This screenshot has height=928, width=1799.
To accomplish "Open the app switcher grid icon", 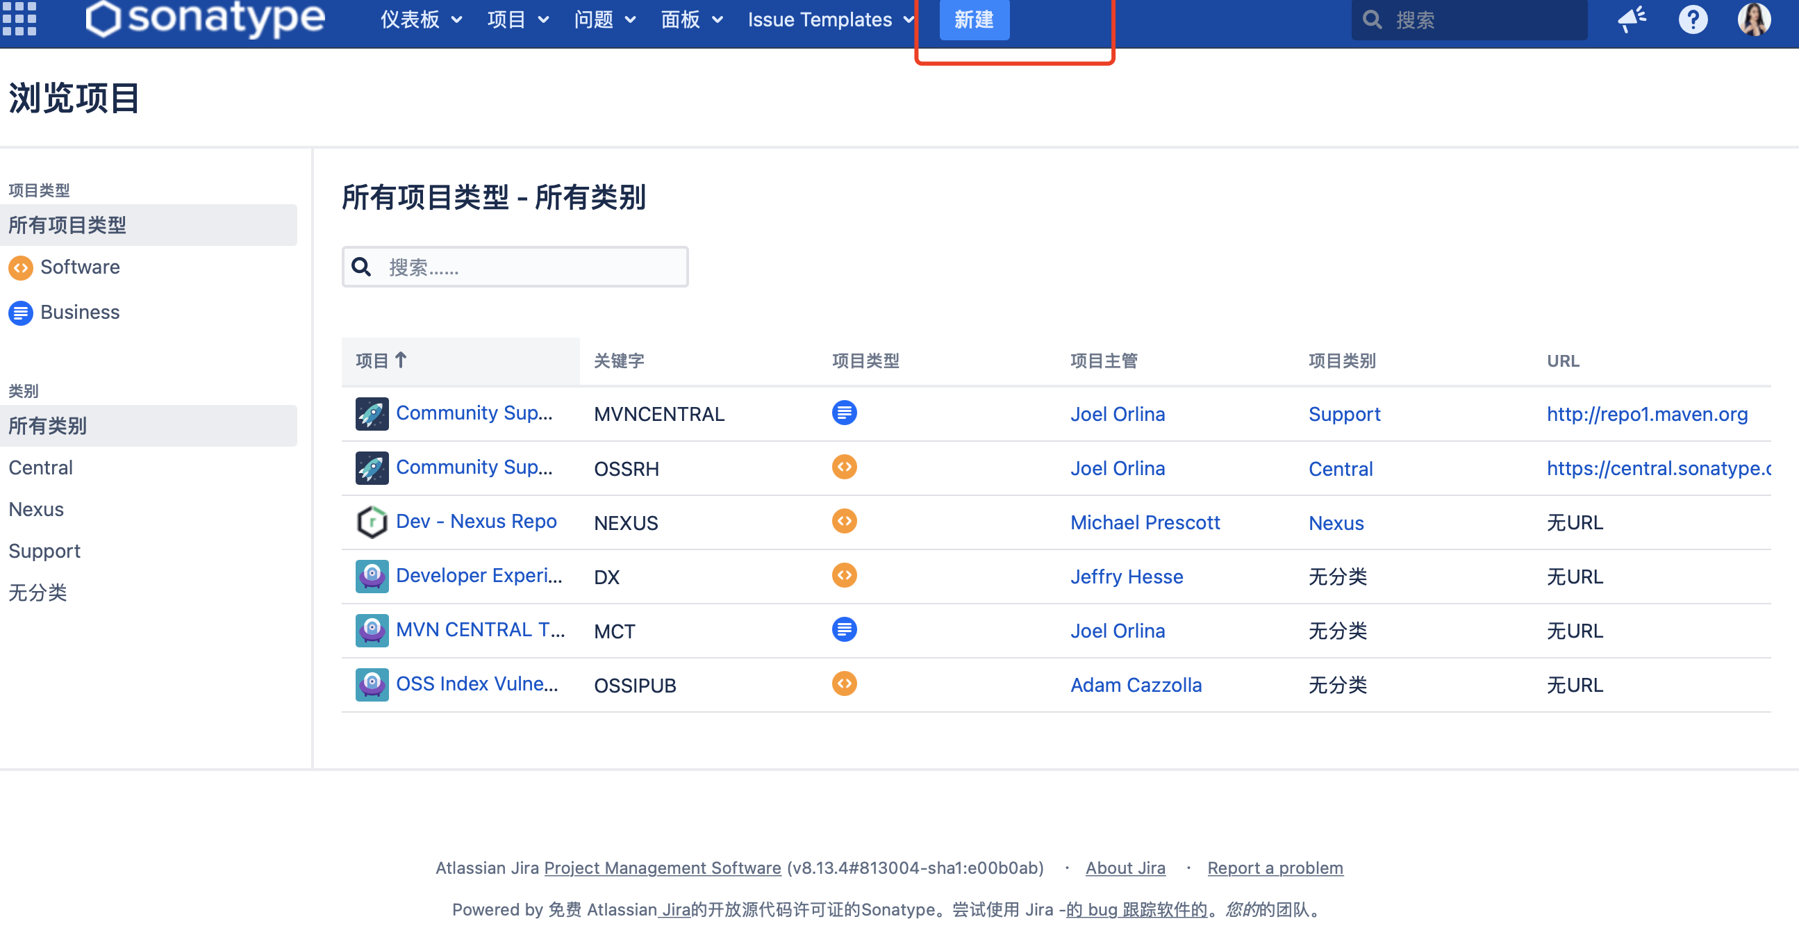I will (19, 19).
